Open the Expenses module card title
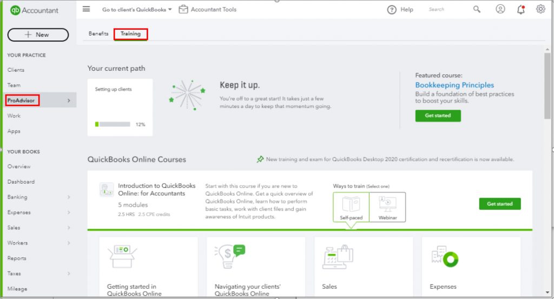 click(443, 287)
